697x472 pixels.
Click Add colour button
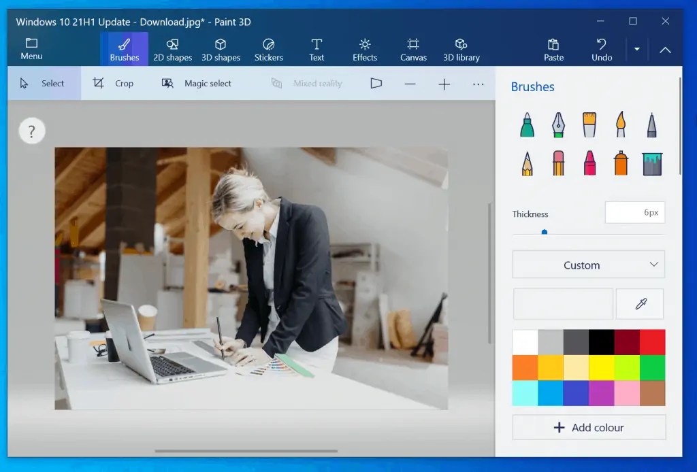[x=588, y=427]
